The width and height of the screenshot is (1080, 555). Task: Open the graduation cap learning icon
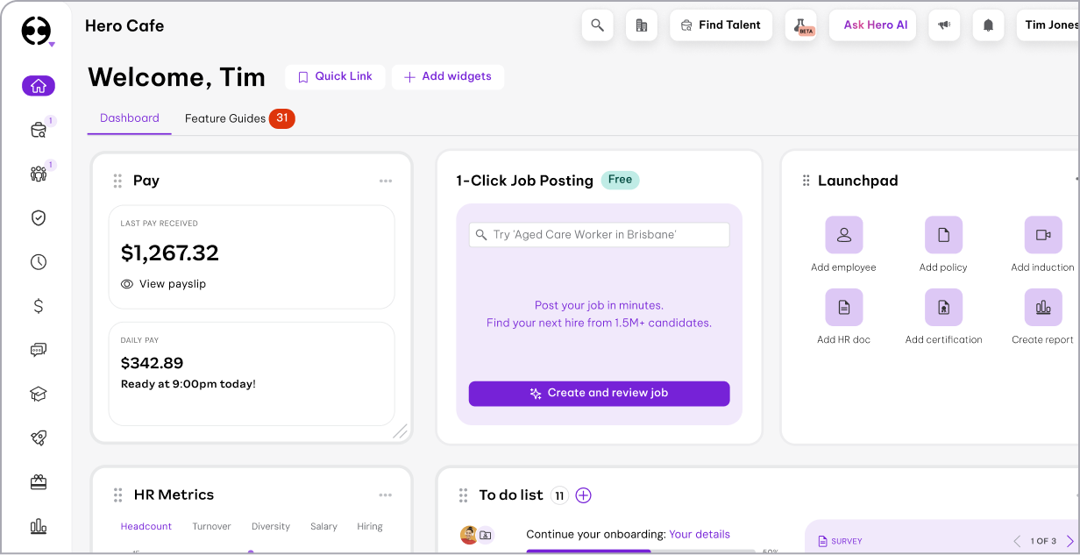click(x=39, y=395)
